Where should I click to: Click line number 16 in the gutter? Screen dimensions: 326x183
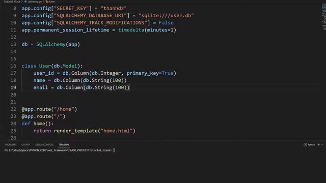13,66
